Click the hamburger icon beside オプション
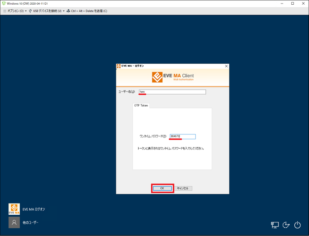This screenshot has width=309, height=236. pos(5,11)
